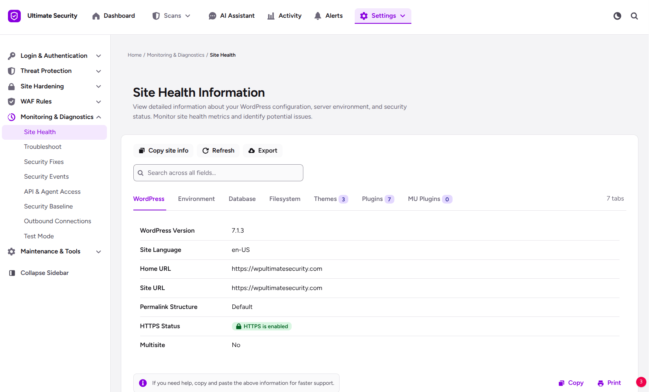Open Security Baseline page

(48, 207)
